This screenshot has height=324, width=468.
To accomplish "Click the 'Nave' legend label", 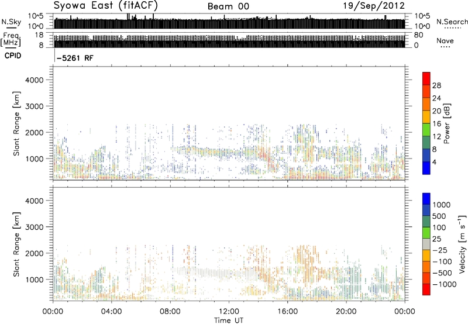I will 445,40.
